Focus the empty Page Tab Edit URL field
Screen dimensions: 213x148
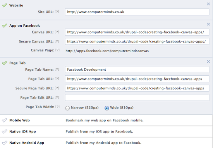(x=137, y=98)
